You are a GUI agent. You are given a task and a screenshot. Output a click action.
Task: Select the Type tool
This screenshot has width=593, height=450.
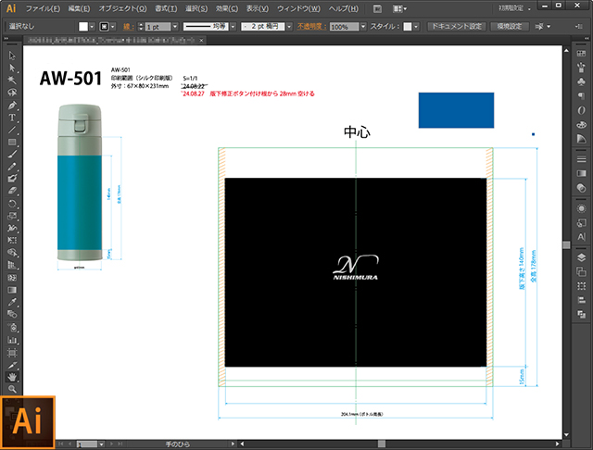12,118
